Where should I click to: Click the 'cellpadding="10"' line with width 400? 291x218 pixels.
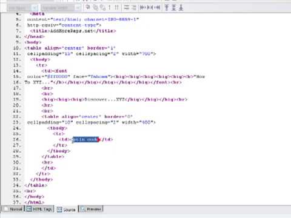pyautogui.click(x=92, y=122)
